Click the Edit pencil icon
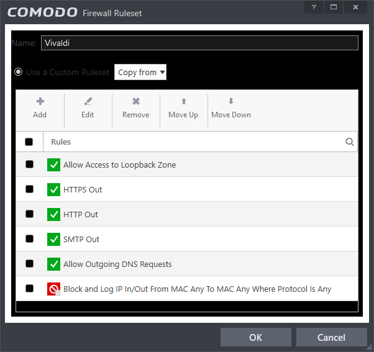The image size is (374, 352). click(x=88, y=102)
